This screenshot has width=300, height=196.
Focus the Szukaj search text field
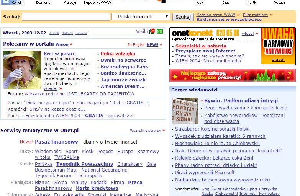pos(66,17)
